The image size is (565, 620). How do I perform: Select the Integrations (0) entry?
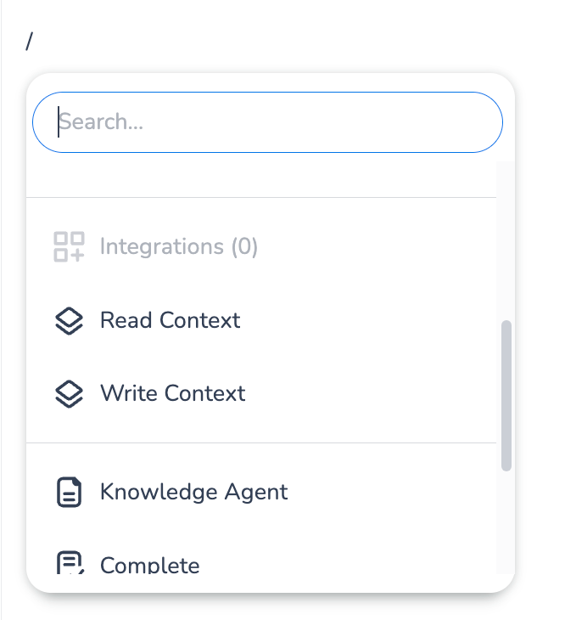coord(178,247)
